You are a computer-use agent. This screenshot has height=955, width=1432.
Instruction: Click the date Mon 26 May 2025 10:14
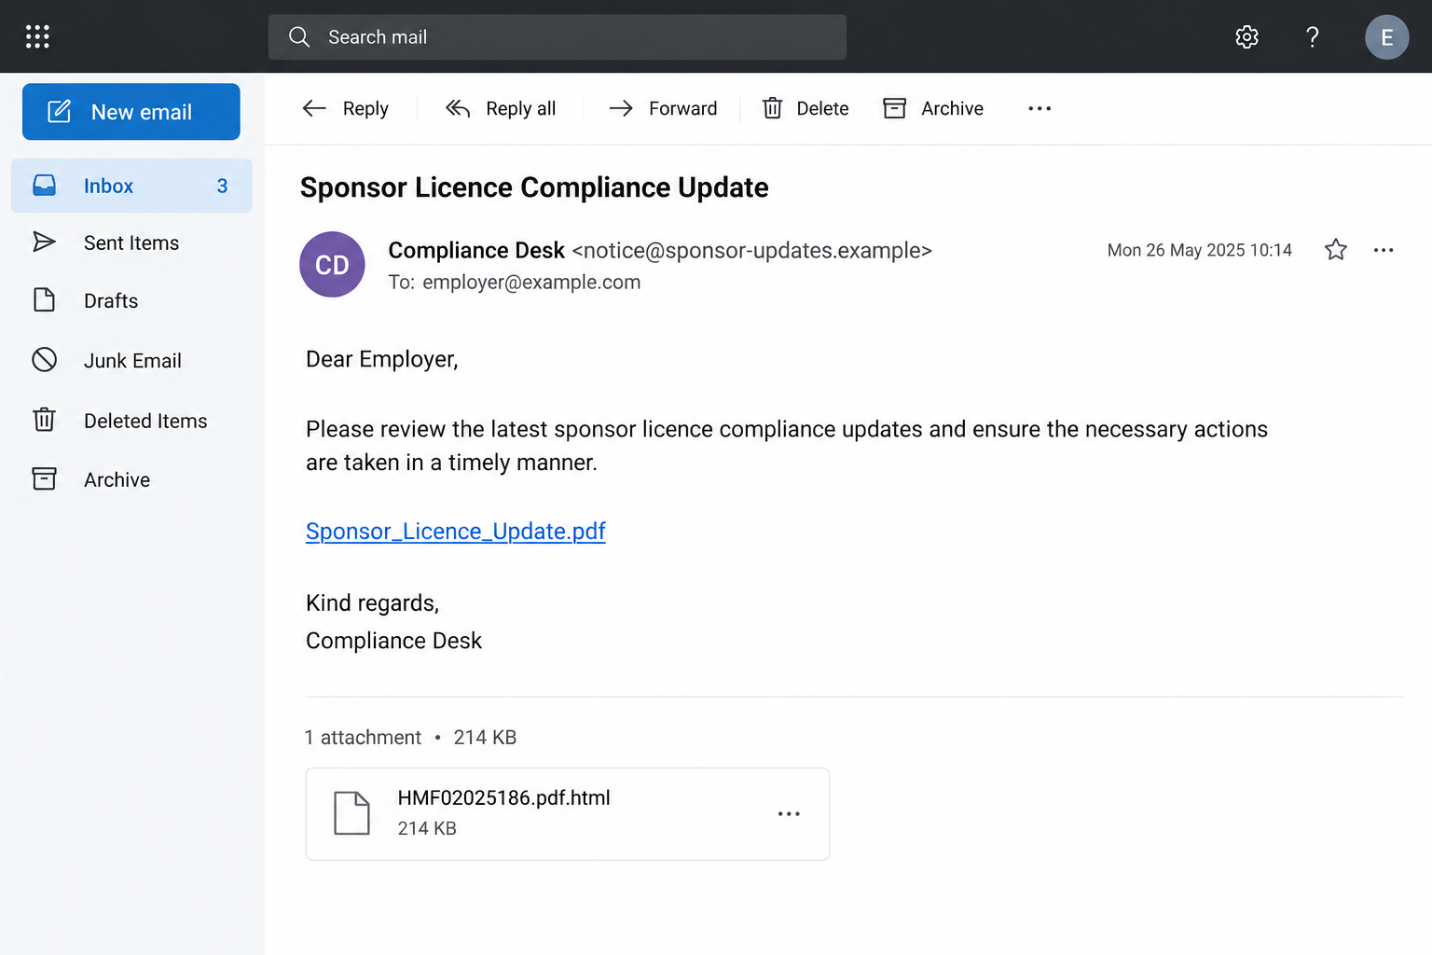1200,250
